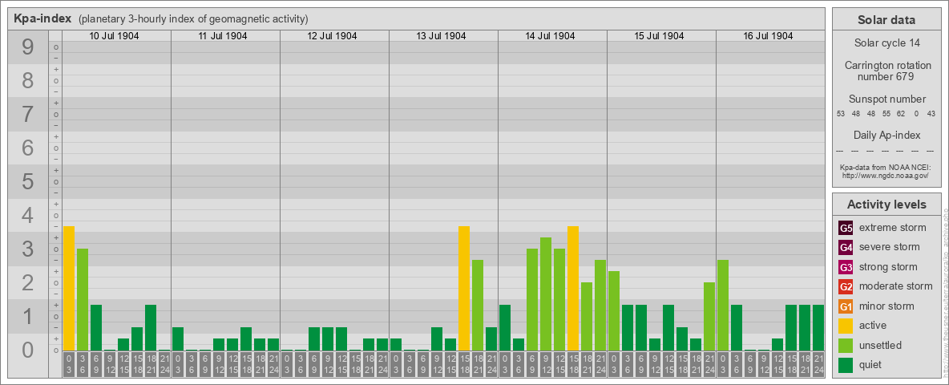The width and height of the screenshot is (949, 385).
Task: Click the Sunspot number label
Action: [x=886, y=99]
